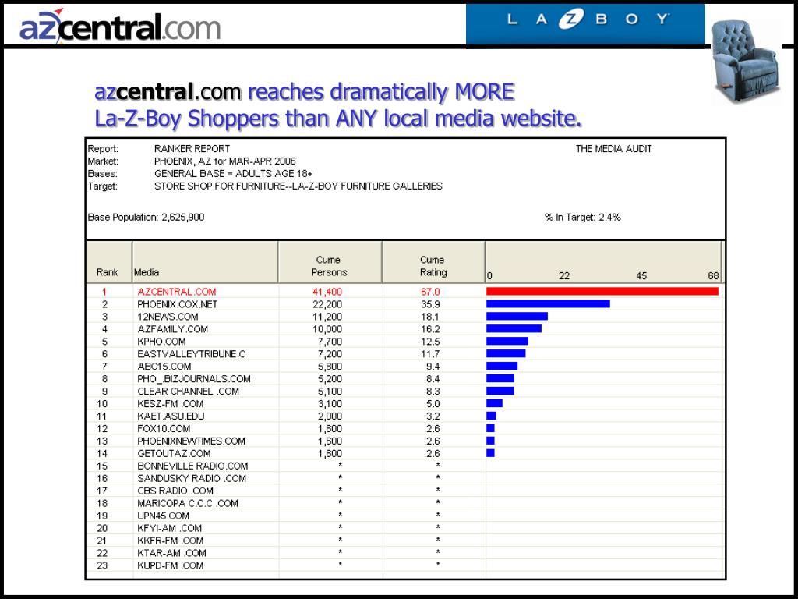
Task: Click the RANKER REPORT text
Action: 192,149
